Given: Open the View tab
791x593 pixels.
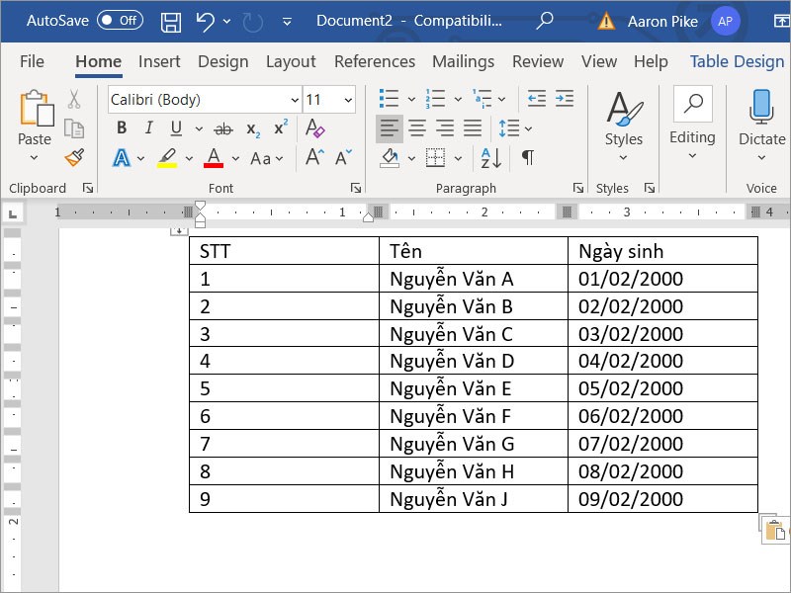Looking at the screenshot, I should tap(599, 61).
